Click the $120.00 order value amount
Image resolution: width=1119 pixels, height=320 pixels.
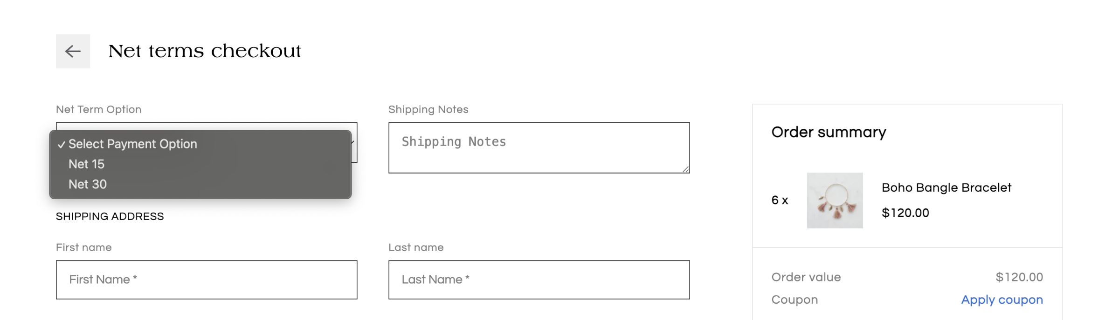pyautogui.click(x=1019, y=277)
